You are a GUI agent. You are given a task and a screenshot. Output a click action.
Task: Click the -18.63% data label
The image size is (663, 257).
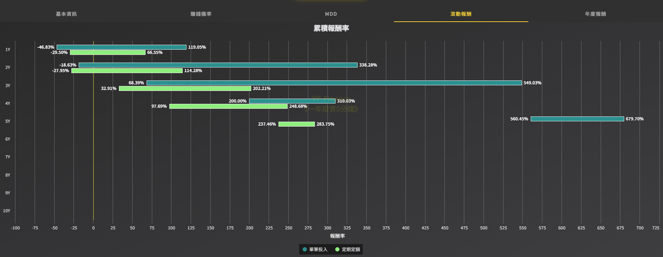(x=68, y=65)
